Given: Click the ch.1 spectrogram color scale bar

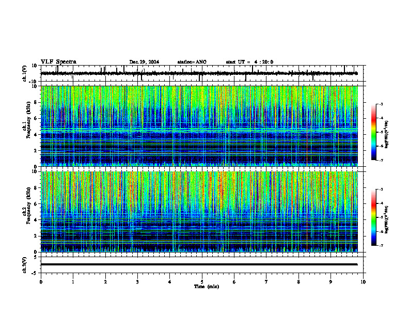Looking at the screenshot, I should point(374,132).
